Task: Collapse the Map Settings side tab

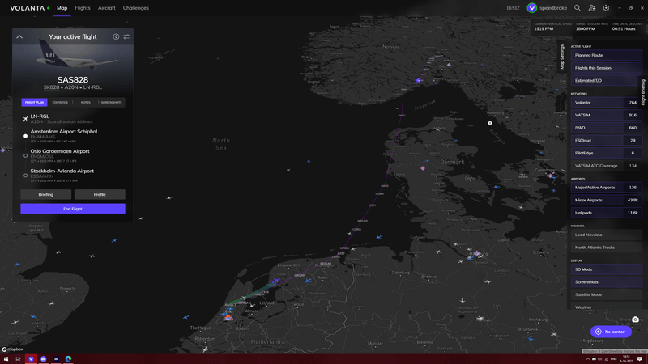Action: 561,57
